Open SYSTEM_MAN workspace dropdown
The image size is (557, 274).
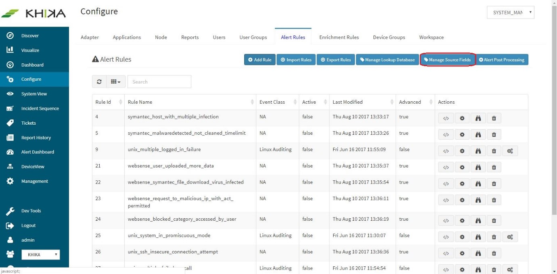(x=511, y=13)
